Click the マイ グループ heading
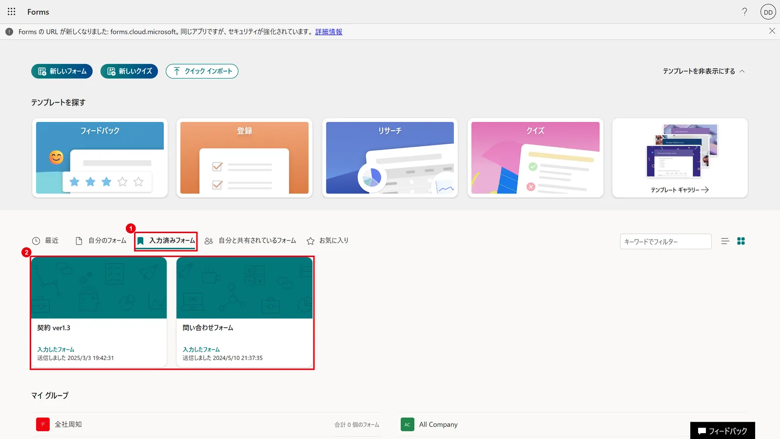 click(x=50, y=396)
